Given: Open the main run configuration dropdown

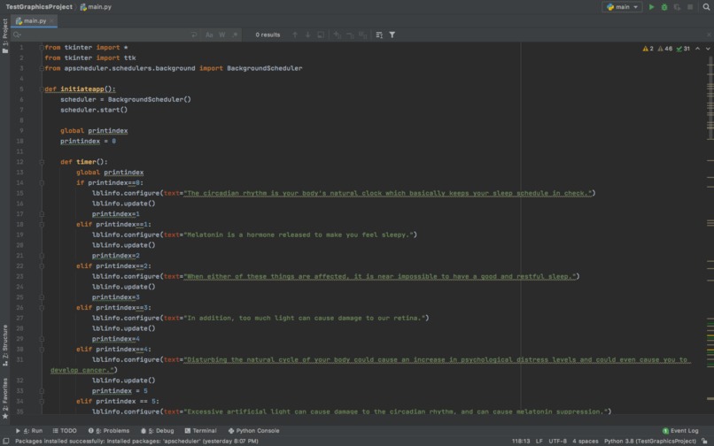Looking at the screenshot, I should point(622,7).
